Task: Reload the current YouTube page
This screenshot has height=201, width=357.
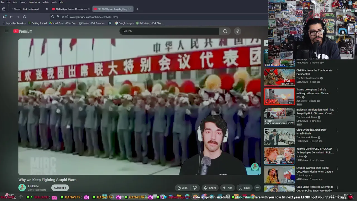Action: (25, 17)
